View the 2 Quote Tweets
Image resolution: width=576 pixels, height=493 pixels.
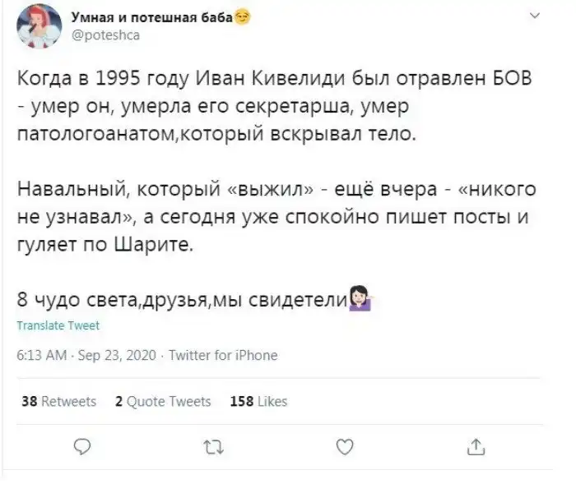click(x=163, y=402)
